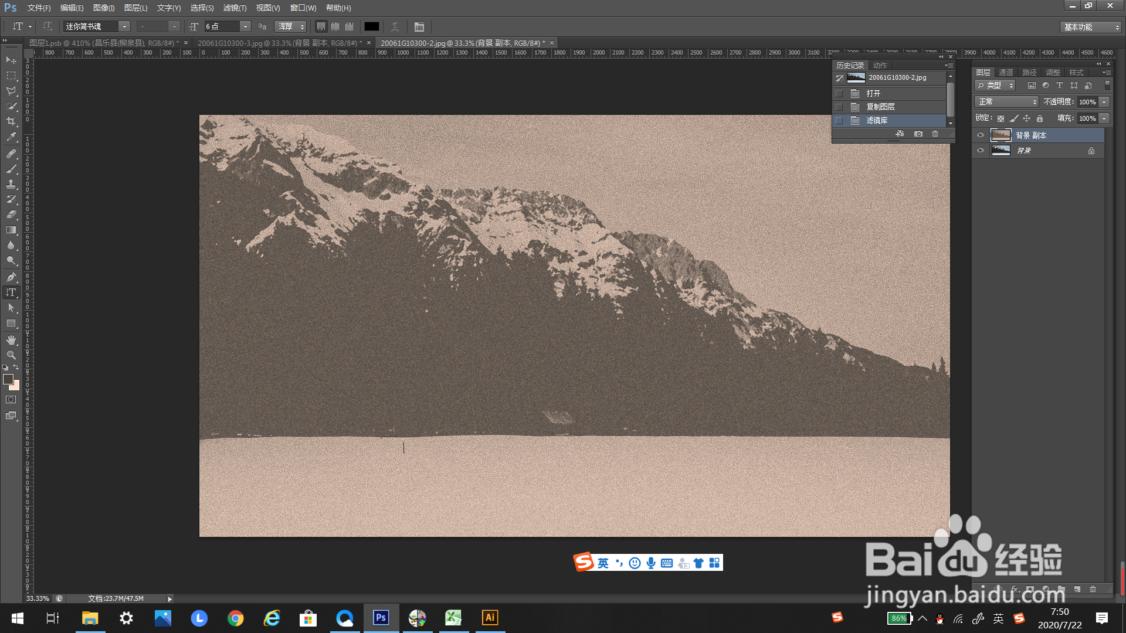Select the 打开 history state
Screen dimensions: 1126x633
873,94
